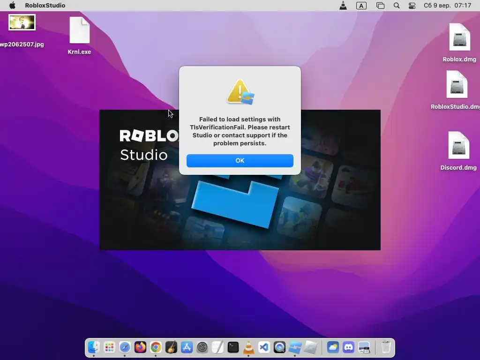Launch Safari from the Dock
480x360 pixels.
click(125, 347)
